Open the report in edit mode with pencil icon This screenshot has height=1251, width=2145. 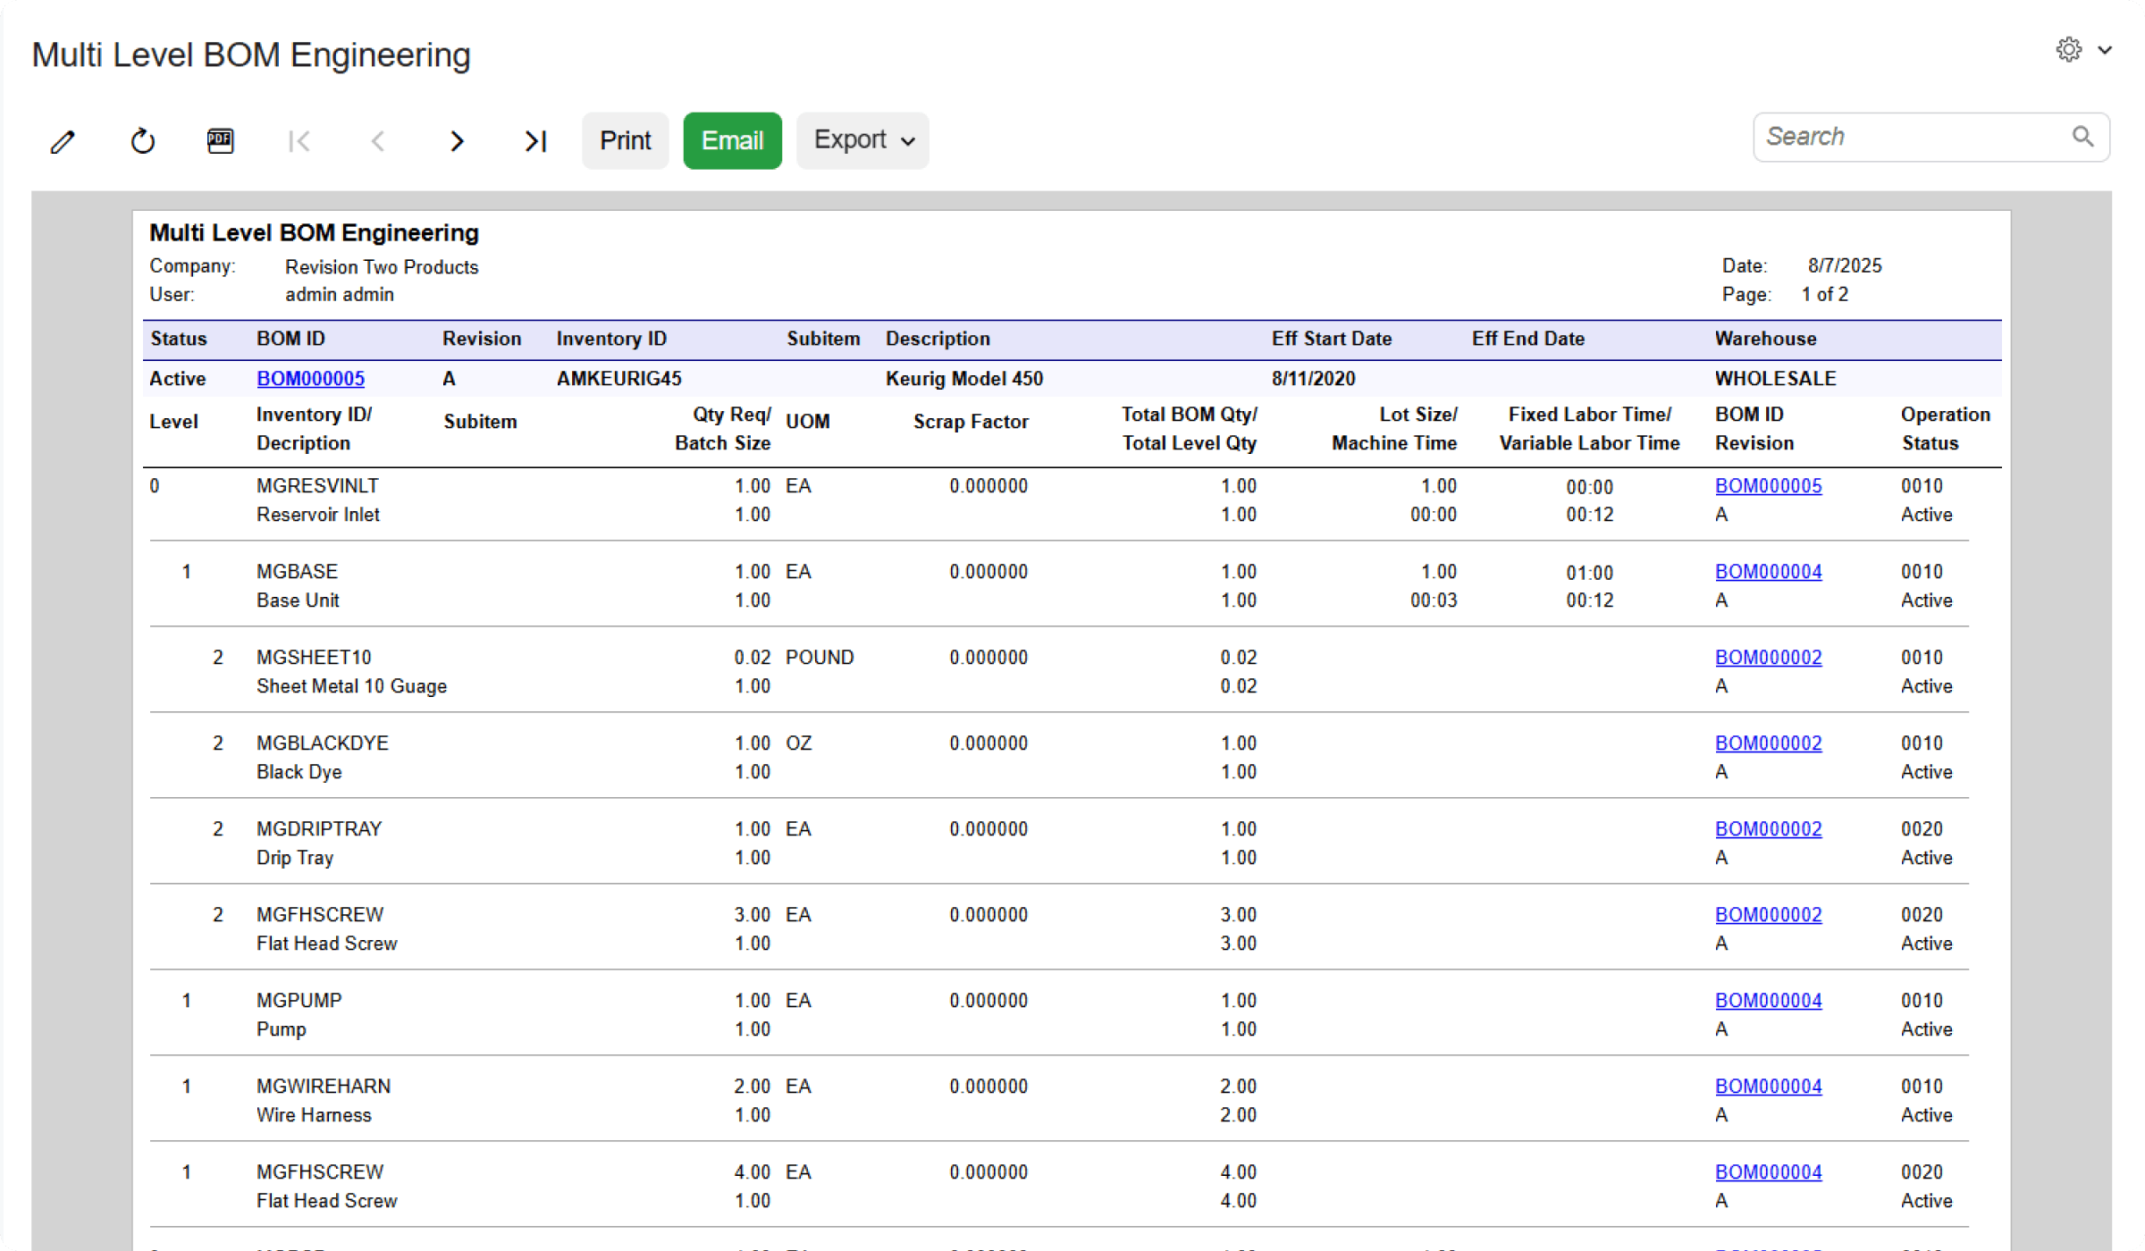[x=62, y=140]
